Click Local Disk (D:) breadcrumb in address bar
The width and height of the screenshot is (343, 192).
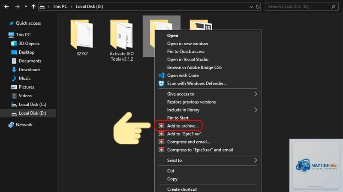(x=89, y=6)
